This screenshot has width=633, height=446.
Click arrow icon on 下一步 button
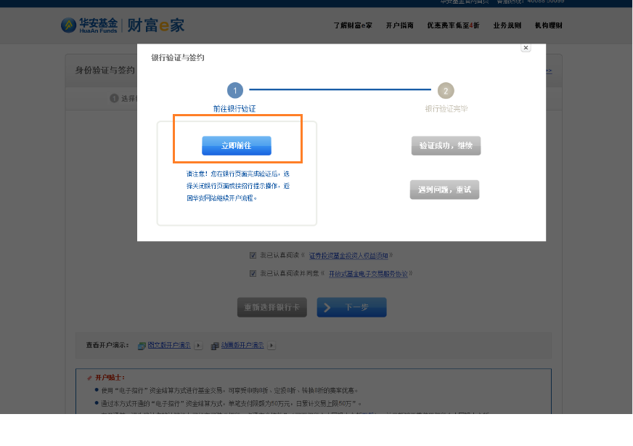click(327, 307)
